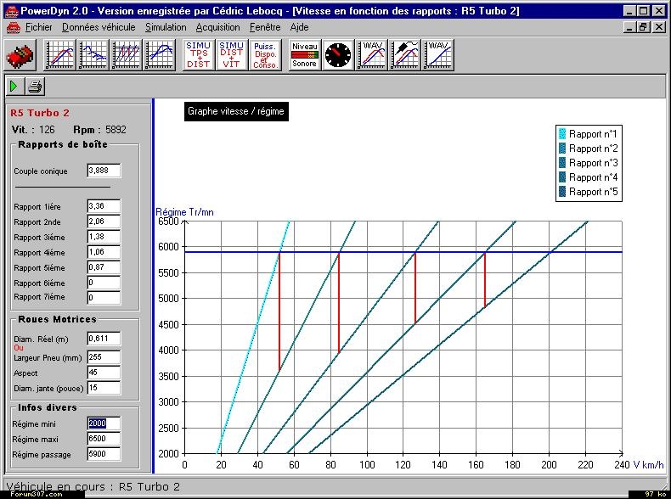Click the Couple conique input field
Screen dimensions: 671x499
pyautogui.click(x=104, y=171)
